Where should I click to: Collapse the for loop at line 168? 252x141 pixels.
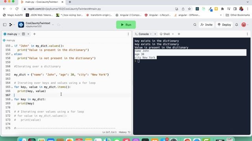tap(12, 100)
